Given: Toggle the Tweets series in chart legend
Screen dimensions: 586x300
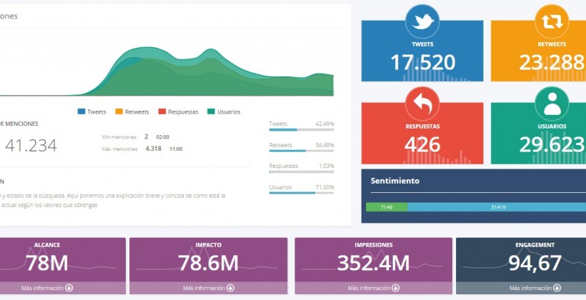Looking at the screenshot, I should (x=92, y=111).
